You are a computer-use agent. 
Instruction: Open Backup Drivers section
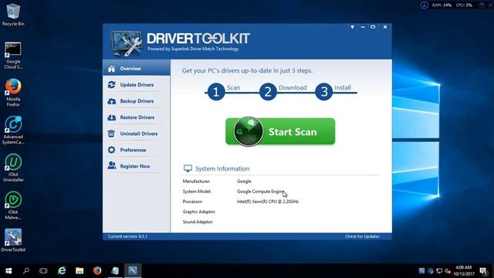pyautogui.click(x=137, y=101)
